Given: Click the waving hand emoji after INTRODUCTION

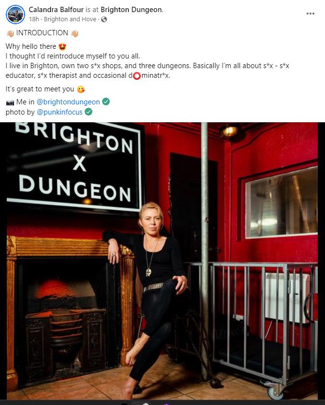Looking at the screenshot, I should [74, 33].
